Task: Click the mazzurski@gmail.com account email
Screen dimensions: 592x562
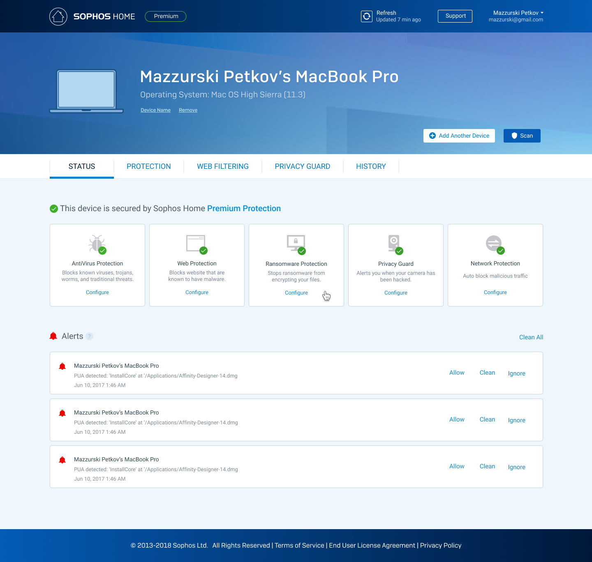Action: pos(516,20)
